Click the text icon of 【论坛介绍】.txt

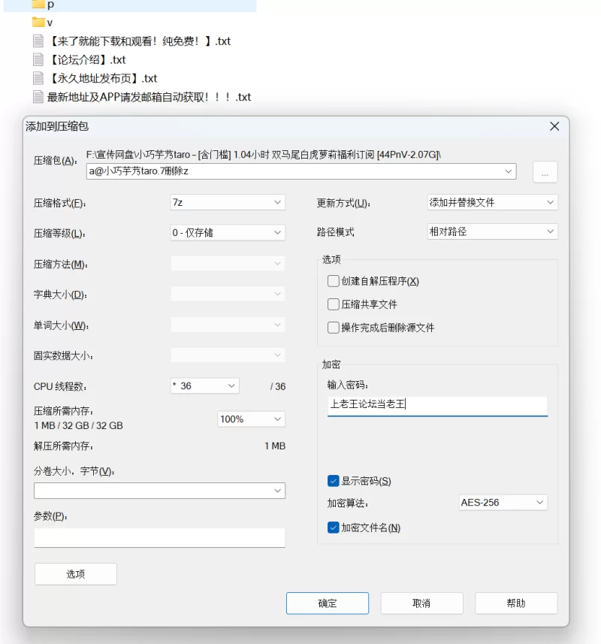(x=38, y=60)
